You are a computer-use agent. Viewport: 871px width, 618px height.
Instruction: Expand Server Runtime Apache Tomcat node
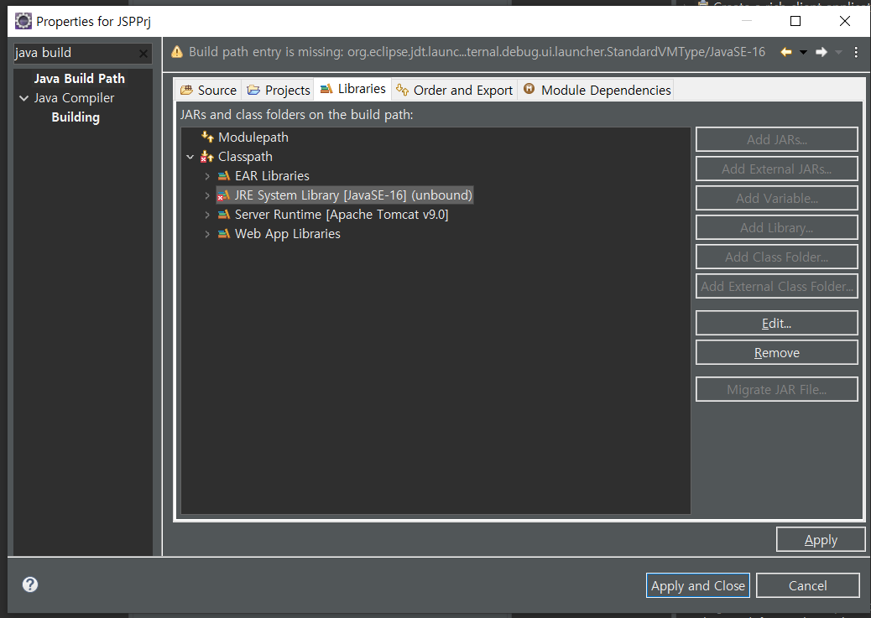207,215
